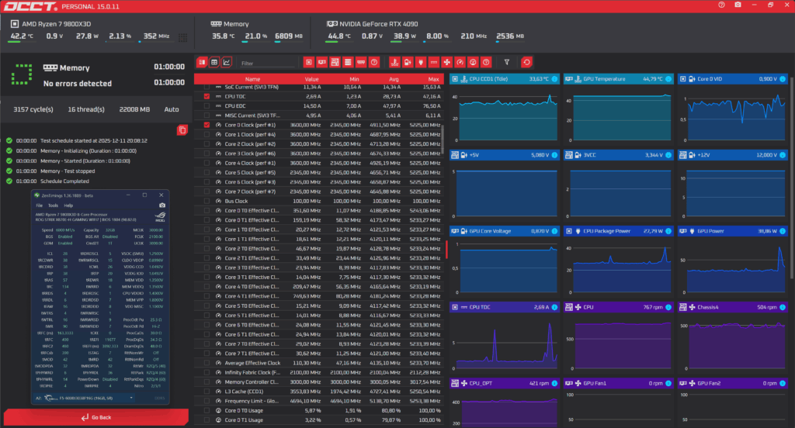This screenshot has width=795, height=428.
Task: Check the Core 1 Clock (perf #4) checkbox
Action: [207, 134]
